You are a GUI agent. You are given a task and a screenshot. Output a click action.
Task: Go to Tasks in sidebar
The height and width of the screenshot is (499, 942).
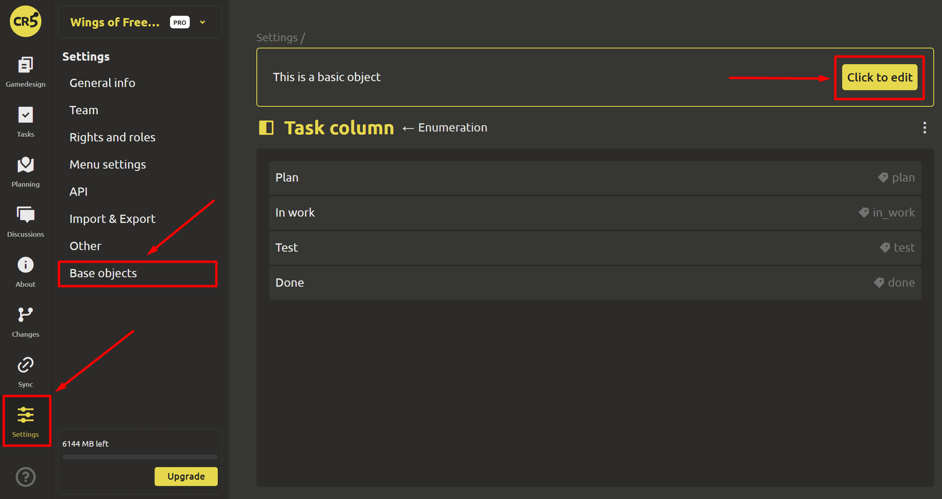pos(25,115)
